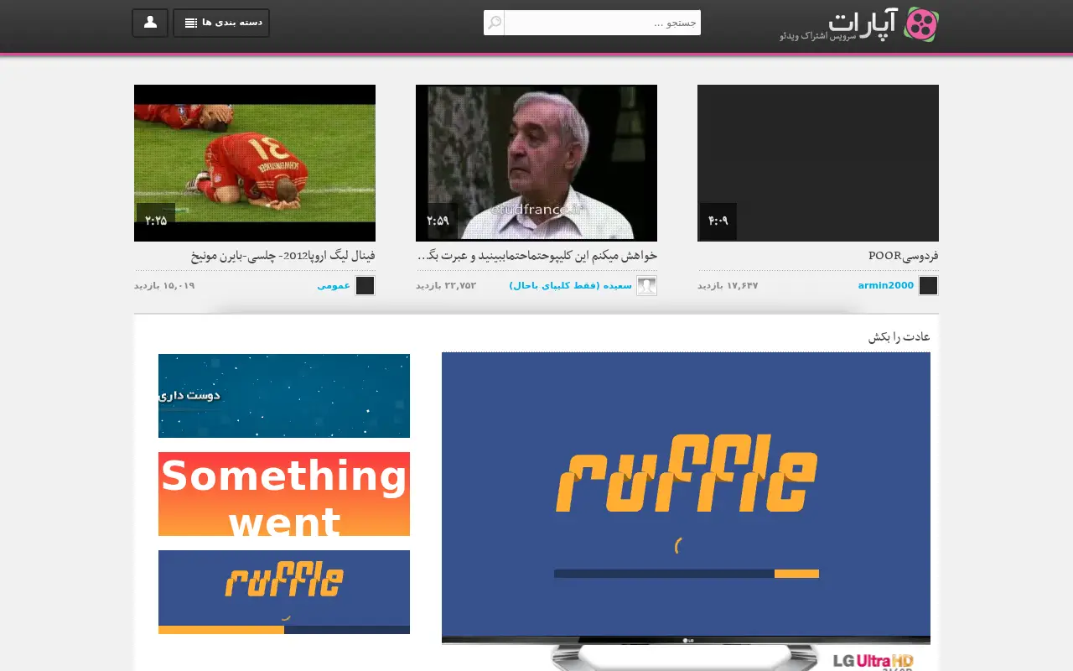
Task: Click the large ruffle player loading bar
Action: click(x=687, y=574)
